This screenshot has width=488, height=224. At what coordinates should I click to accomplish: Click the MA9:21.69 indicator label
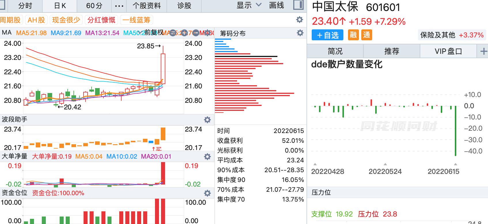66,33
